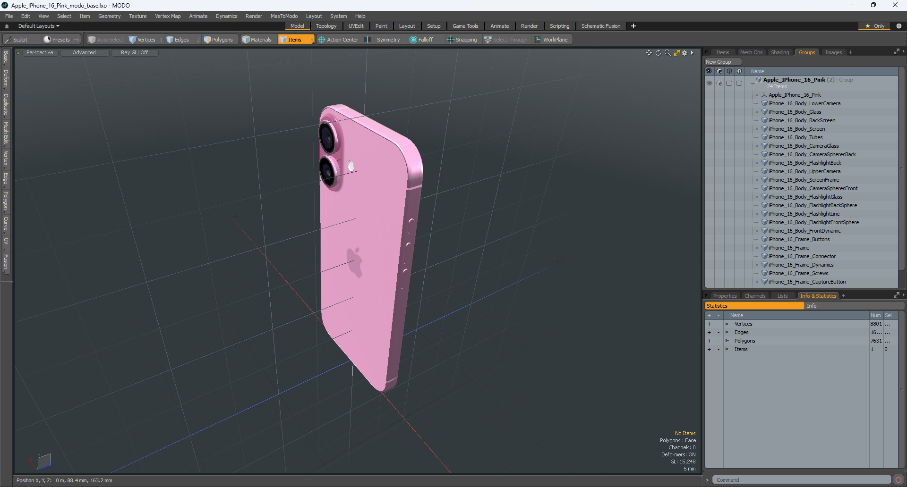This screenshot has height=487, width=907.
Task: Expand the Polygons statistics row
Action: (727, 341)
